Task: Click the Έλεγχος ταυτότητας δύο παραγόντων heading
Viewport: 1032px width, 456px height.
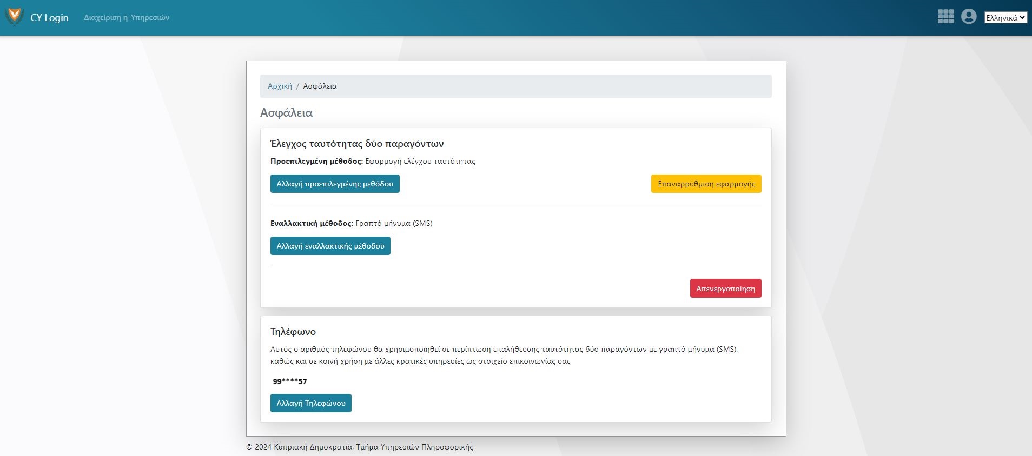Action: pos(357,144)
